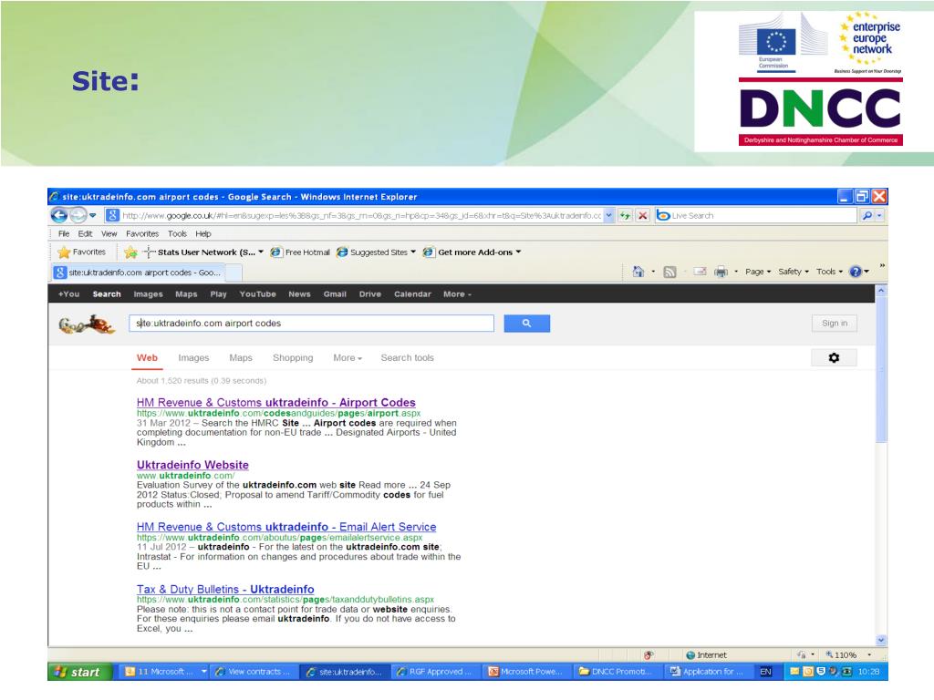Open a new blank tab
This screenshot has width=934, height=700.
[x=234, y=273]
